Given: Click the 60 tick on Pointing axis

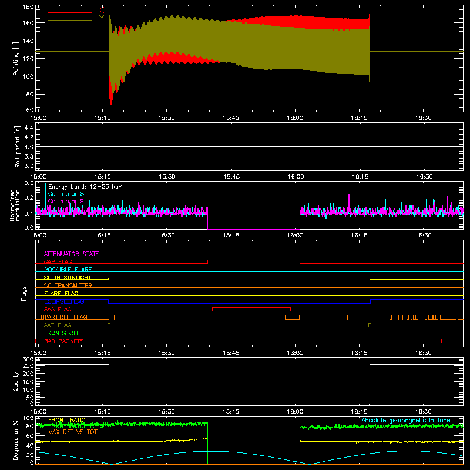Looking at the screenshot, I should pyautogui.click(x=31, y=109).
